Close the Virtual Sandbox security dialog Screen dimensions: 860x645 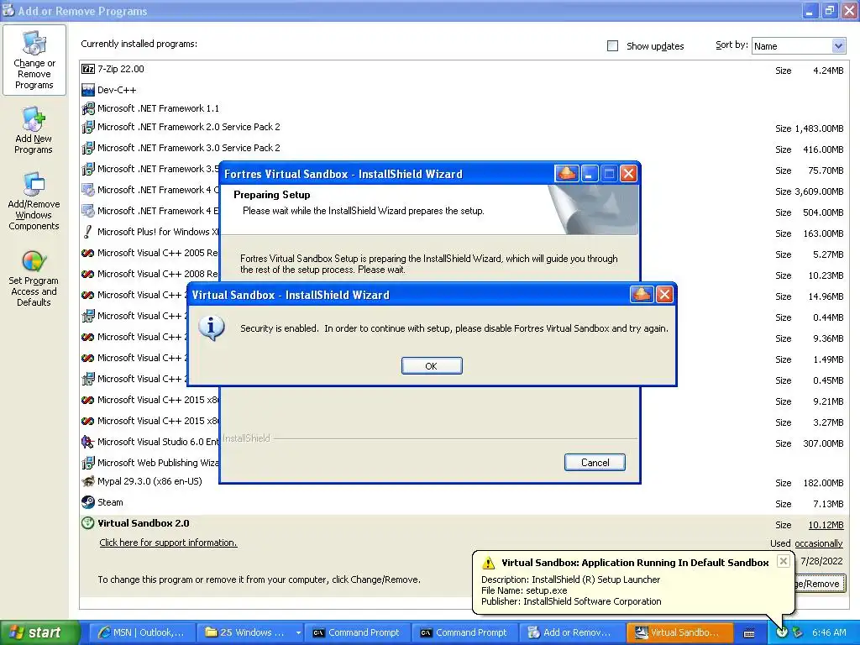[x=665, y=295]
